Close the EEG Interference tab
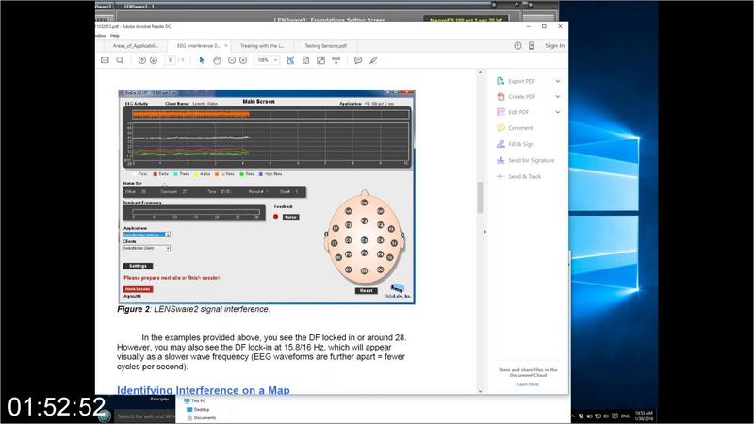This screenshot has width=754, height=424. pos(226,45)
